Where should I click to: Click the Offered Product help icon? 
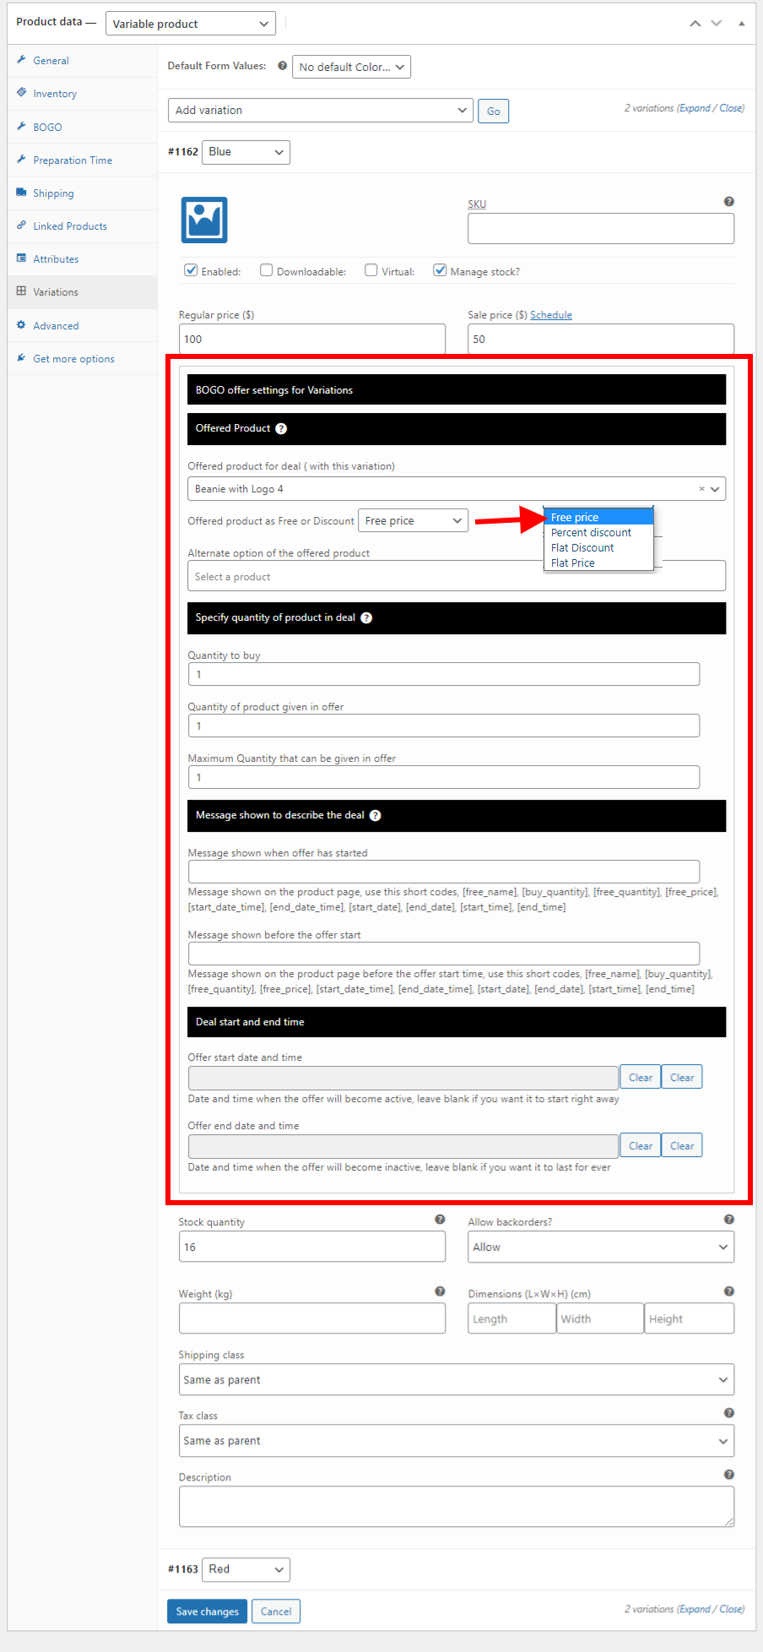(x=281, y=429)
